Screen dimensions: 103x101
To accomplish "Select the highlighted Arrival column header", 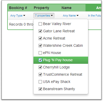I will pos(93,8).
